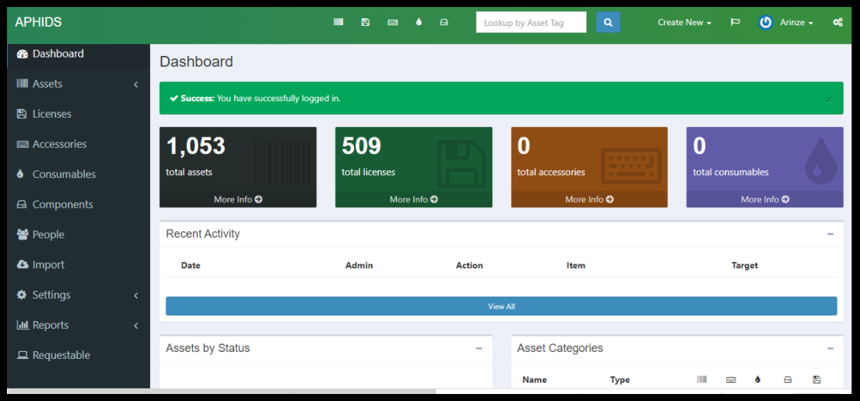The width and height of the screenshot is (860, 401).
Task: Open Assets barcode icon in top navbar
Action: [338, 22]
